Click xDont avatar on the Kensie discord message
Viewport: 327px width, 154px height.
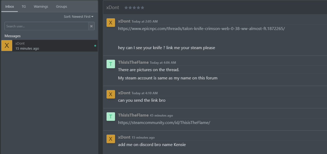(x=111, y=139)
